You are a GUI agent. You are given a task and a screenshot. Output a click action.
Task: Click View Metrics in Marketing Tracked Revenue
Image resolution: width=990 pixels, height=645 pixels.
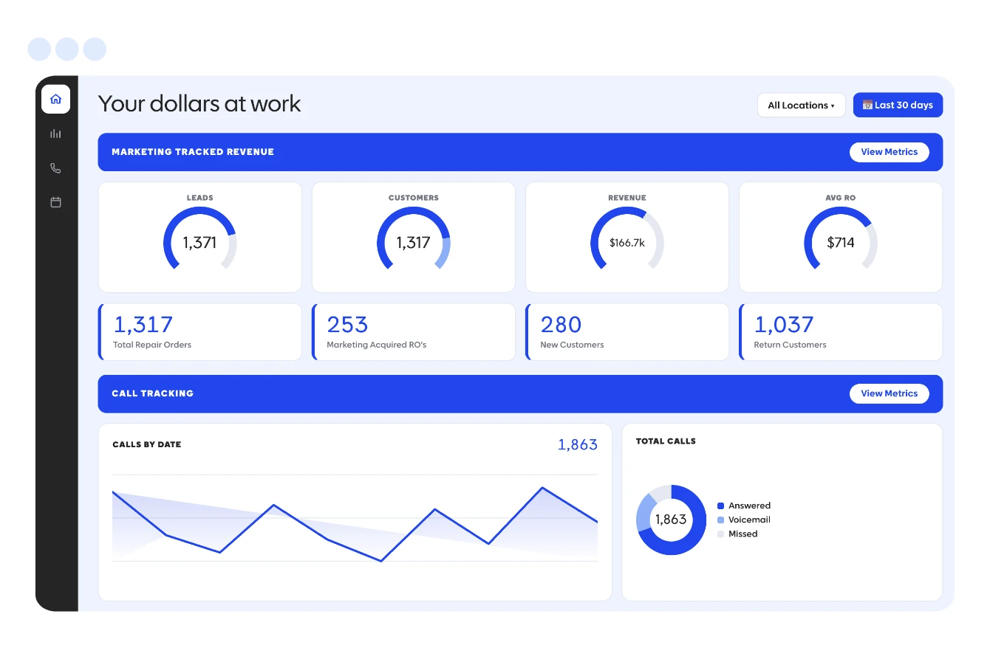pos(890,152)
